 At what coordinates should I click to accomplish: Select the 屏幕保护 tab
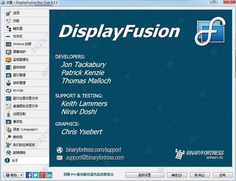27,52
